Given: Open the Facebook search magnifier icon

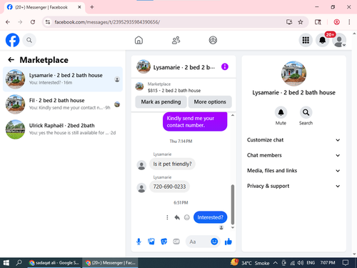Looking at the screenshot, I should pyautogui.click(x=29, y=40).
